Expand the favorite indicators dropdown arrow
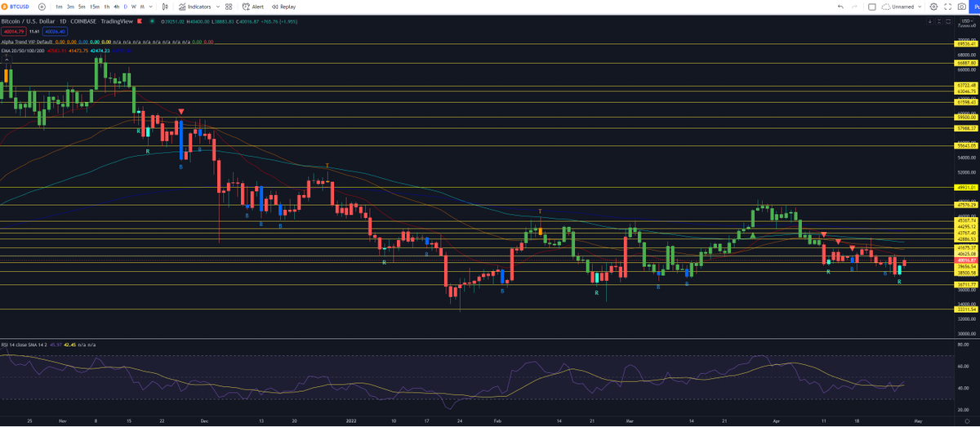This screenshot has width=980, height=427. point(218,7)
